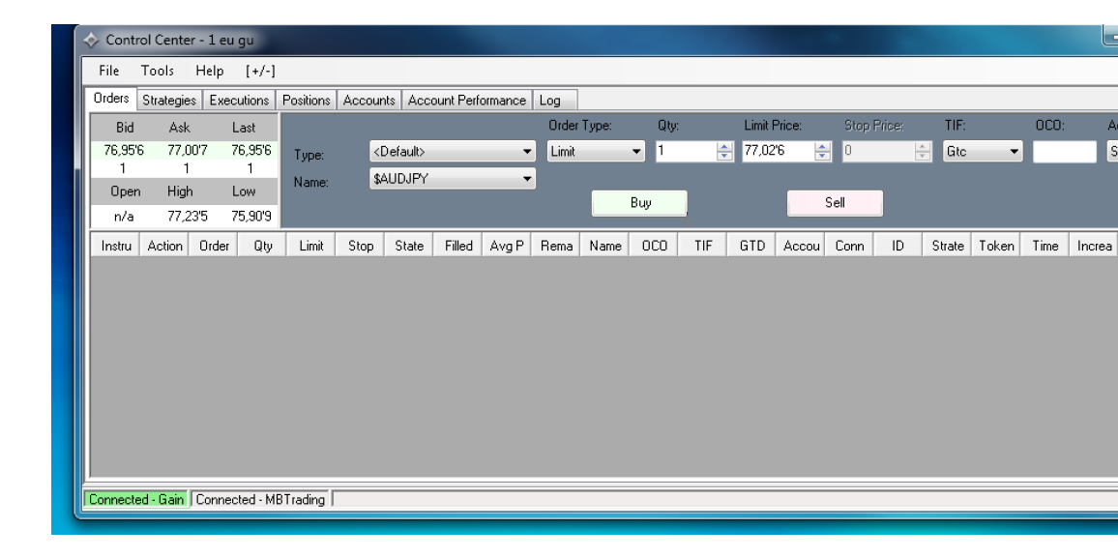
Task: Lower Limit Price with down arrow
Action: pyautogui.click(x=823, y=156)
